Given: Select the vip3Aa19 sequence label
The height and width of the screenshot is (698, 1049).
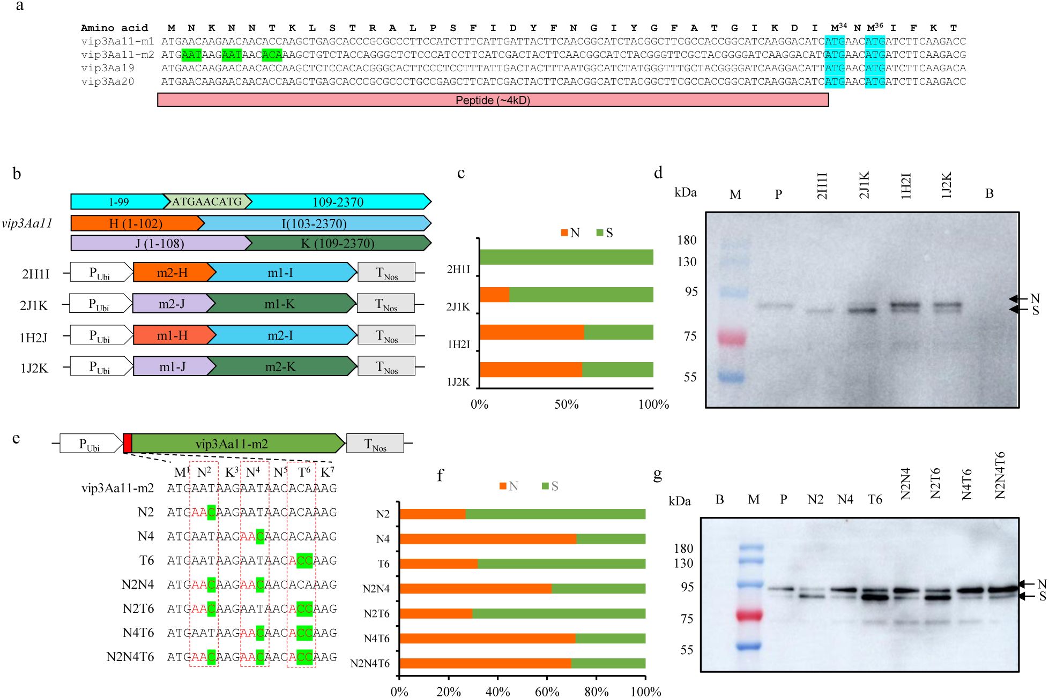Looking at the screenshot, I should click(x=108, y=68).
